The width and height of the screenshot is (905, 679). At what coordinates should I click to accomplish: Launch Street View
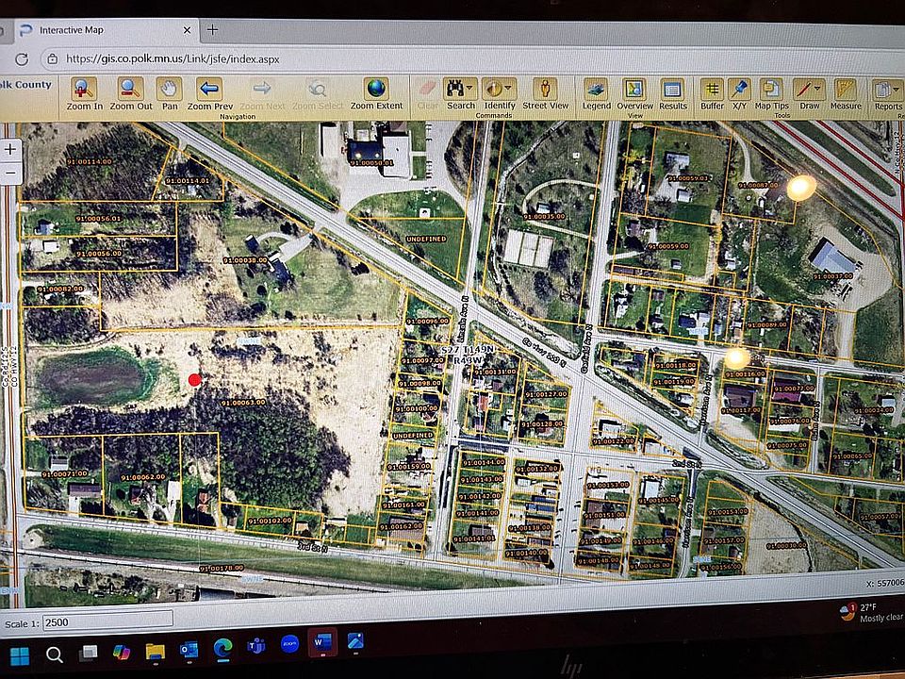[x=545, y=93]
